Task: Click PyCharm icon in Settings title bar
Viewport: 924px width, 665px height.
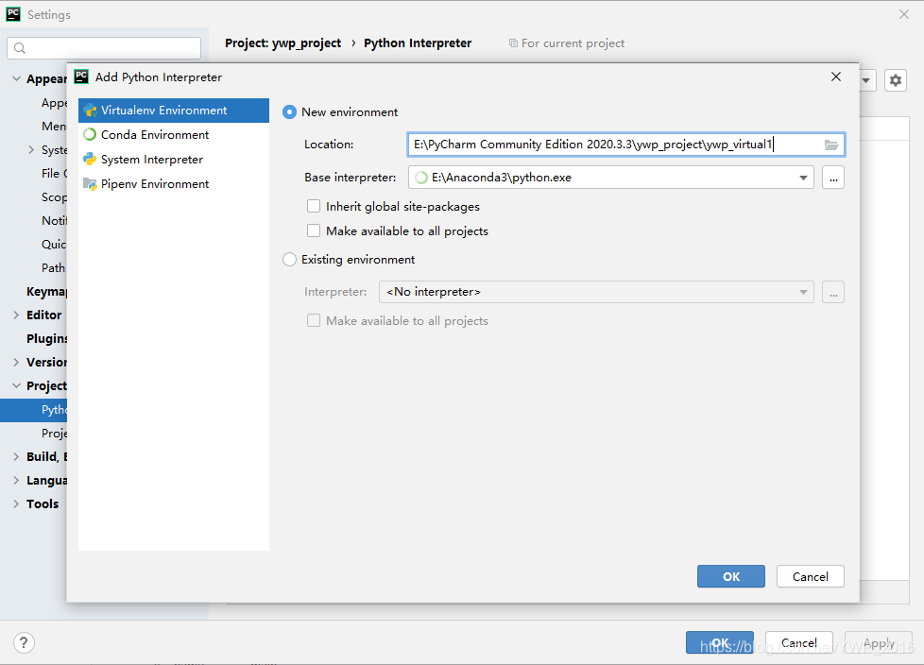Action: point(13,14)
